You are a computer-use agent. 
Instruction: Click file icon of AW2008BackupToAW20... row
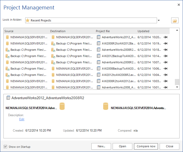click(x=99, y=69)
